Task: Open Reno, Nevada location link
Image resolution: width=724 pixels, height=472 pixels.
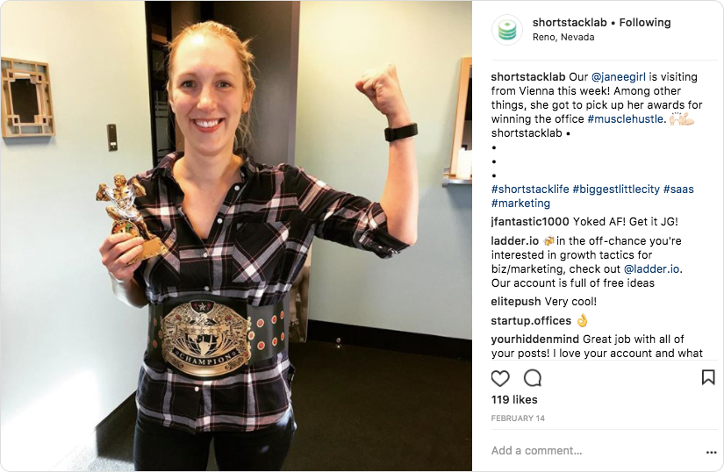Action: point(563,37)
